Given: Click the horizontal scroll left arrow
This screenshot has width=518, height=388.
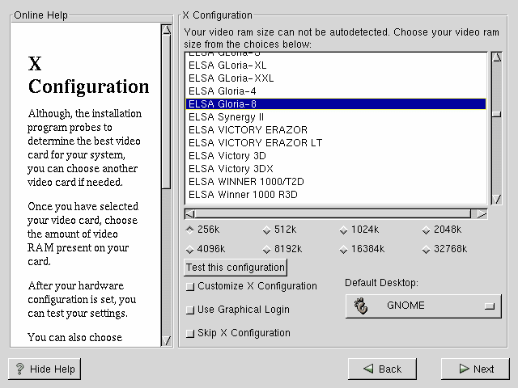Looking at the screenshot, I should click(x=189, y=214).
